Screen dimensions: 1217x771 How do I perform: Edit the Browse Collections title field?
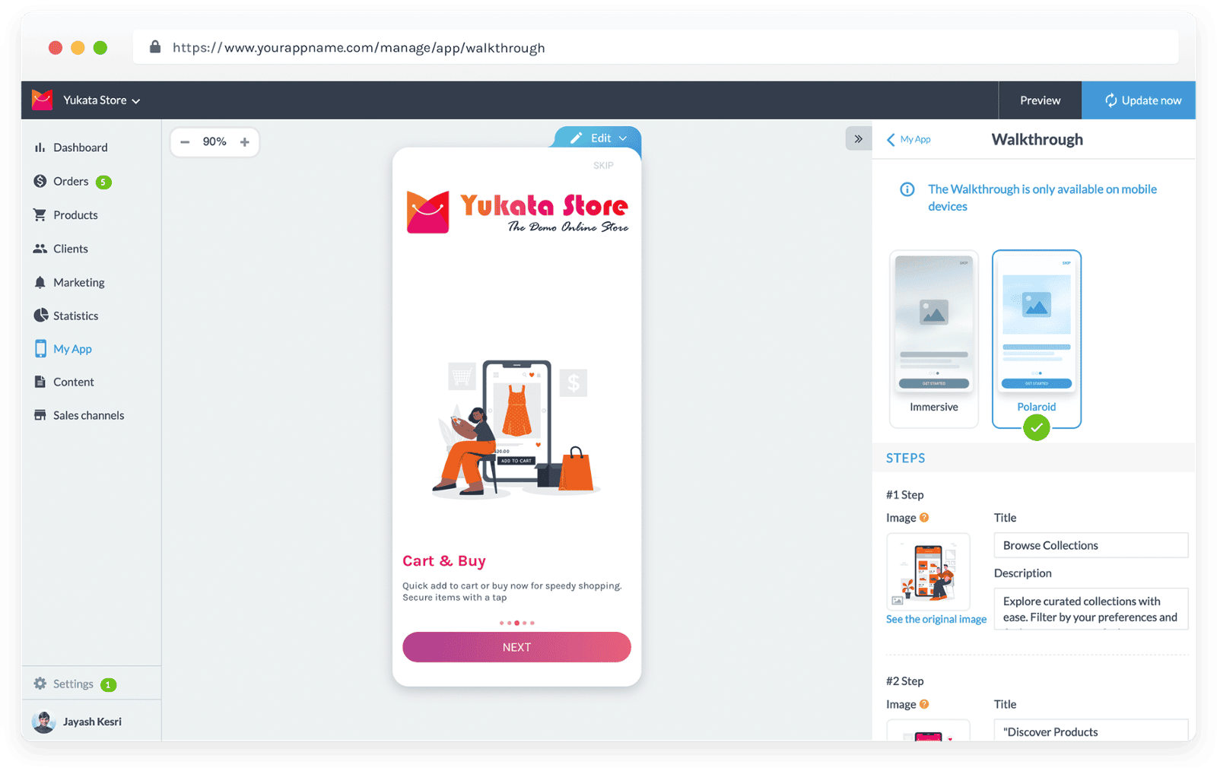(x=1090, y=544)
